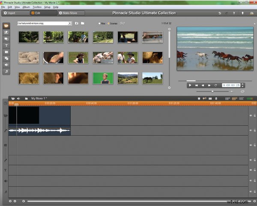The width and height of the screenshot is (257, 206).
Task: Click the folder-up icon beside file dropdown
Action: point(77,23)
